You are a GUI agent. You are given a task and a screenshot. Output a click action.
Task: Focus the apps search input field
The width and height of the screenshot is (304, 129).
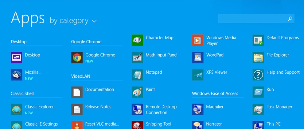(x=252, y=19)
